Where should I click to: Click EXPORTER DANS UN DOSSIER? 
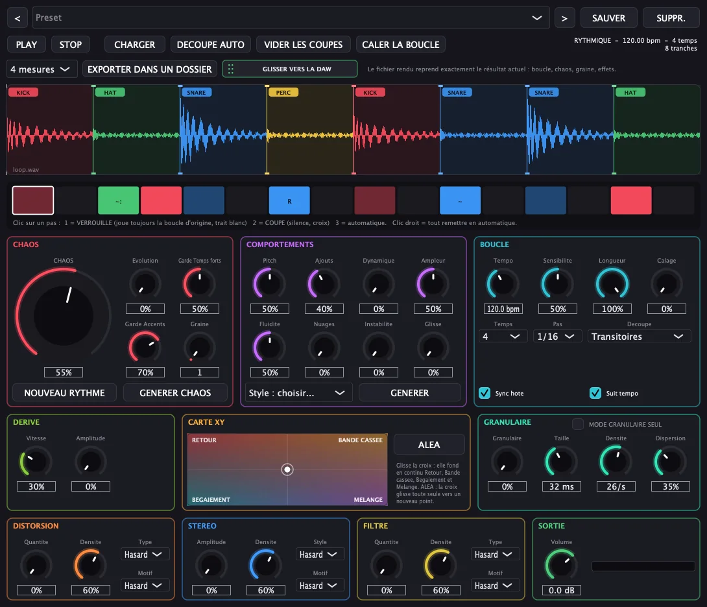(150, 69)
